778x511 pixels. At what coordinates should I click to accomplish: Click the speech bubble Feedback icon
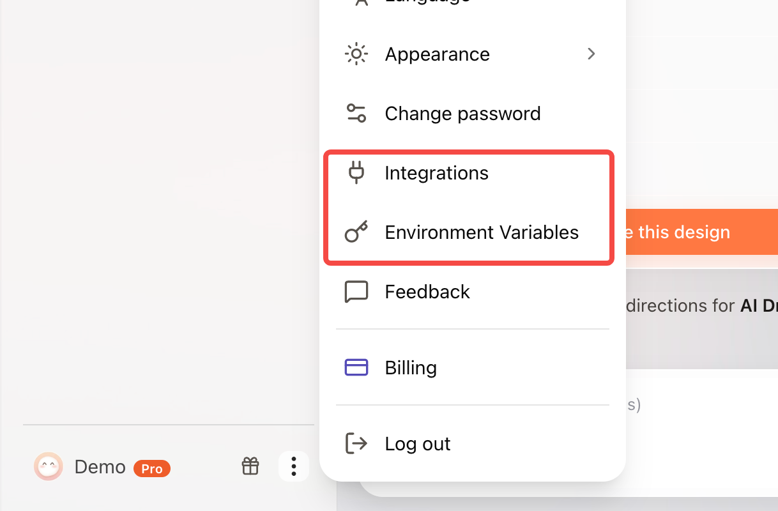point(356,292)
